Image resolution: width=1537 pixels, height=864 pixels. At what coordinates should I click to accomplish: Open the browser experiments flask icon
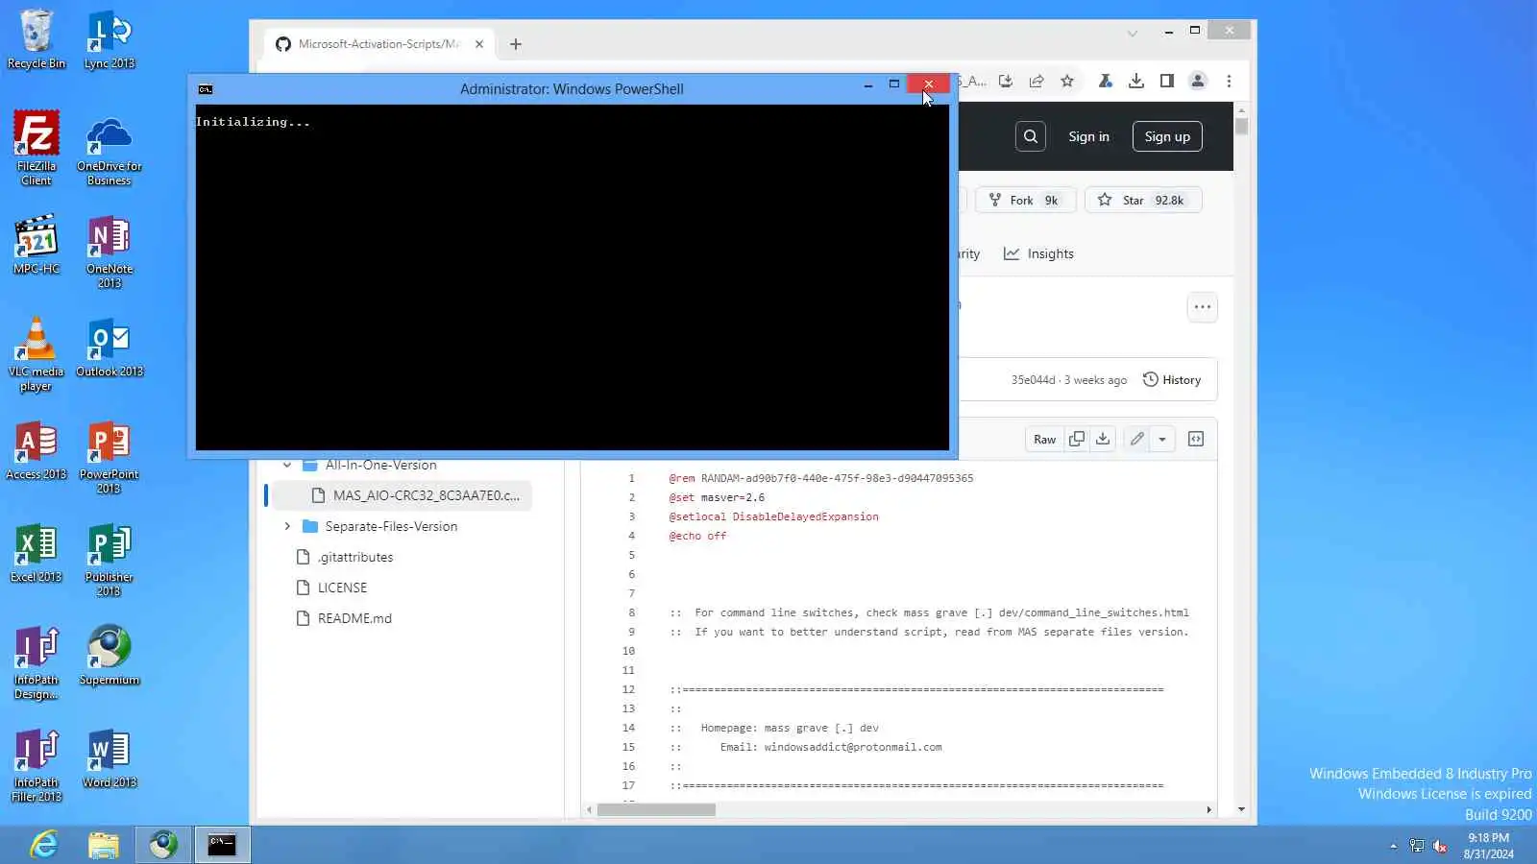click(x=1106, y=82)
